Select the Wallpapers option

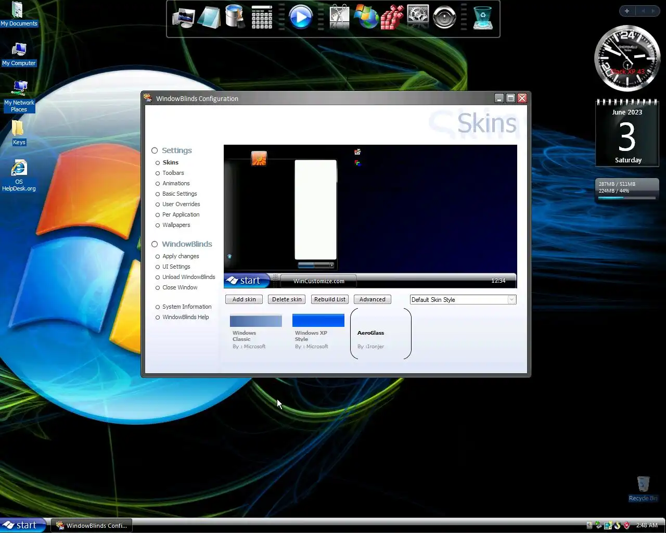point(176,225)
